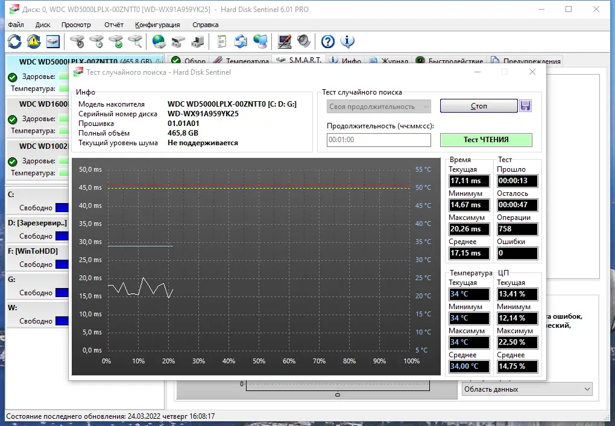The height and width of the screenshot is (426, 615).
Task: Open the Файл menu
Action: (x=16, y=25)
